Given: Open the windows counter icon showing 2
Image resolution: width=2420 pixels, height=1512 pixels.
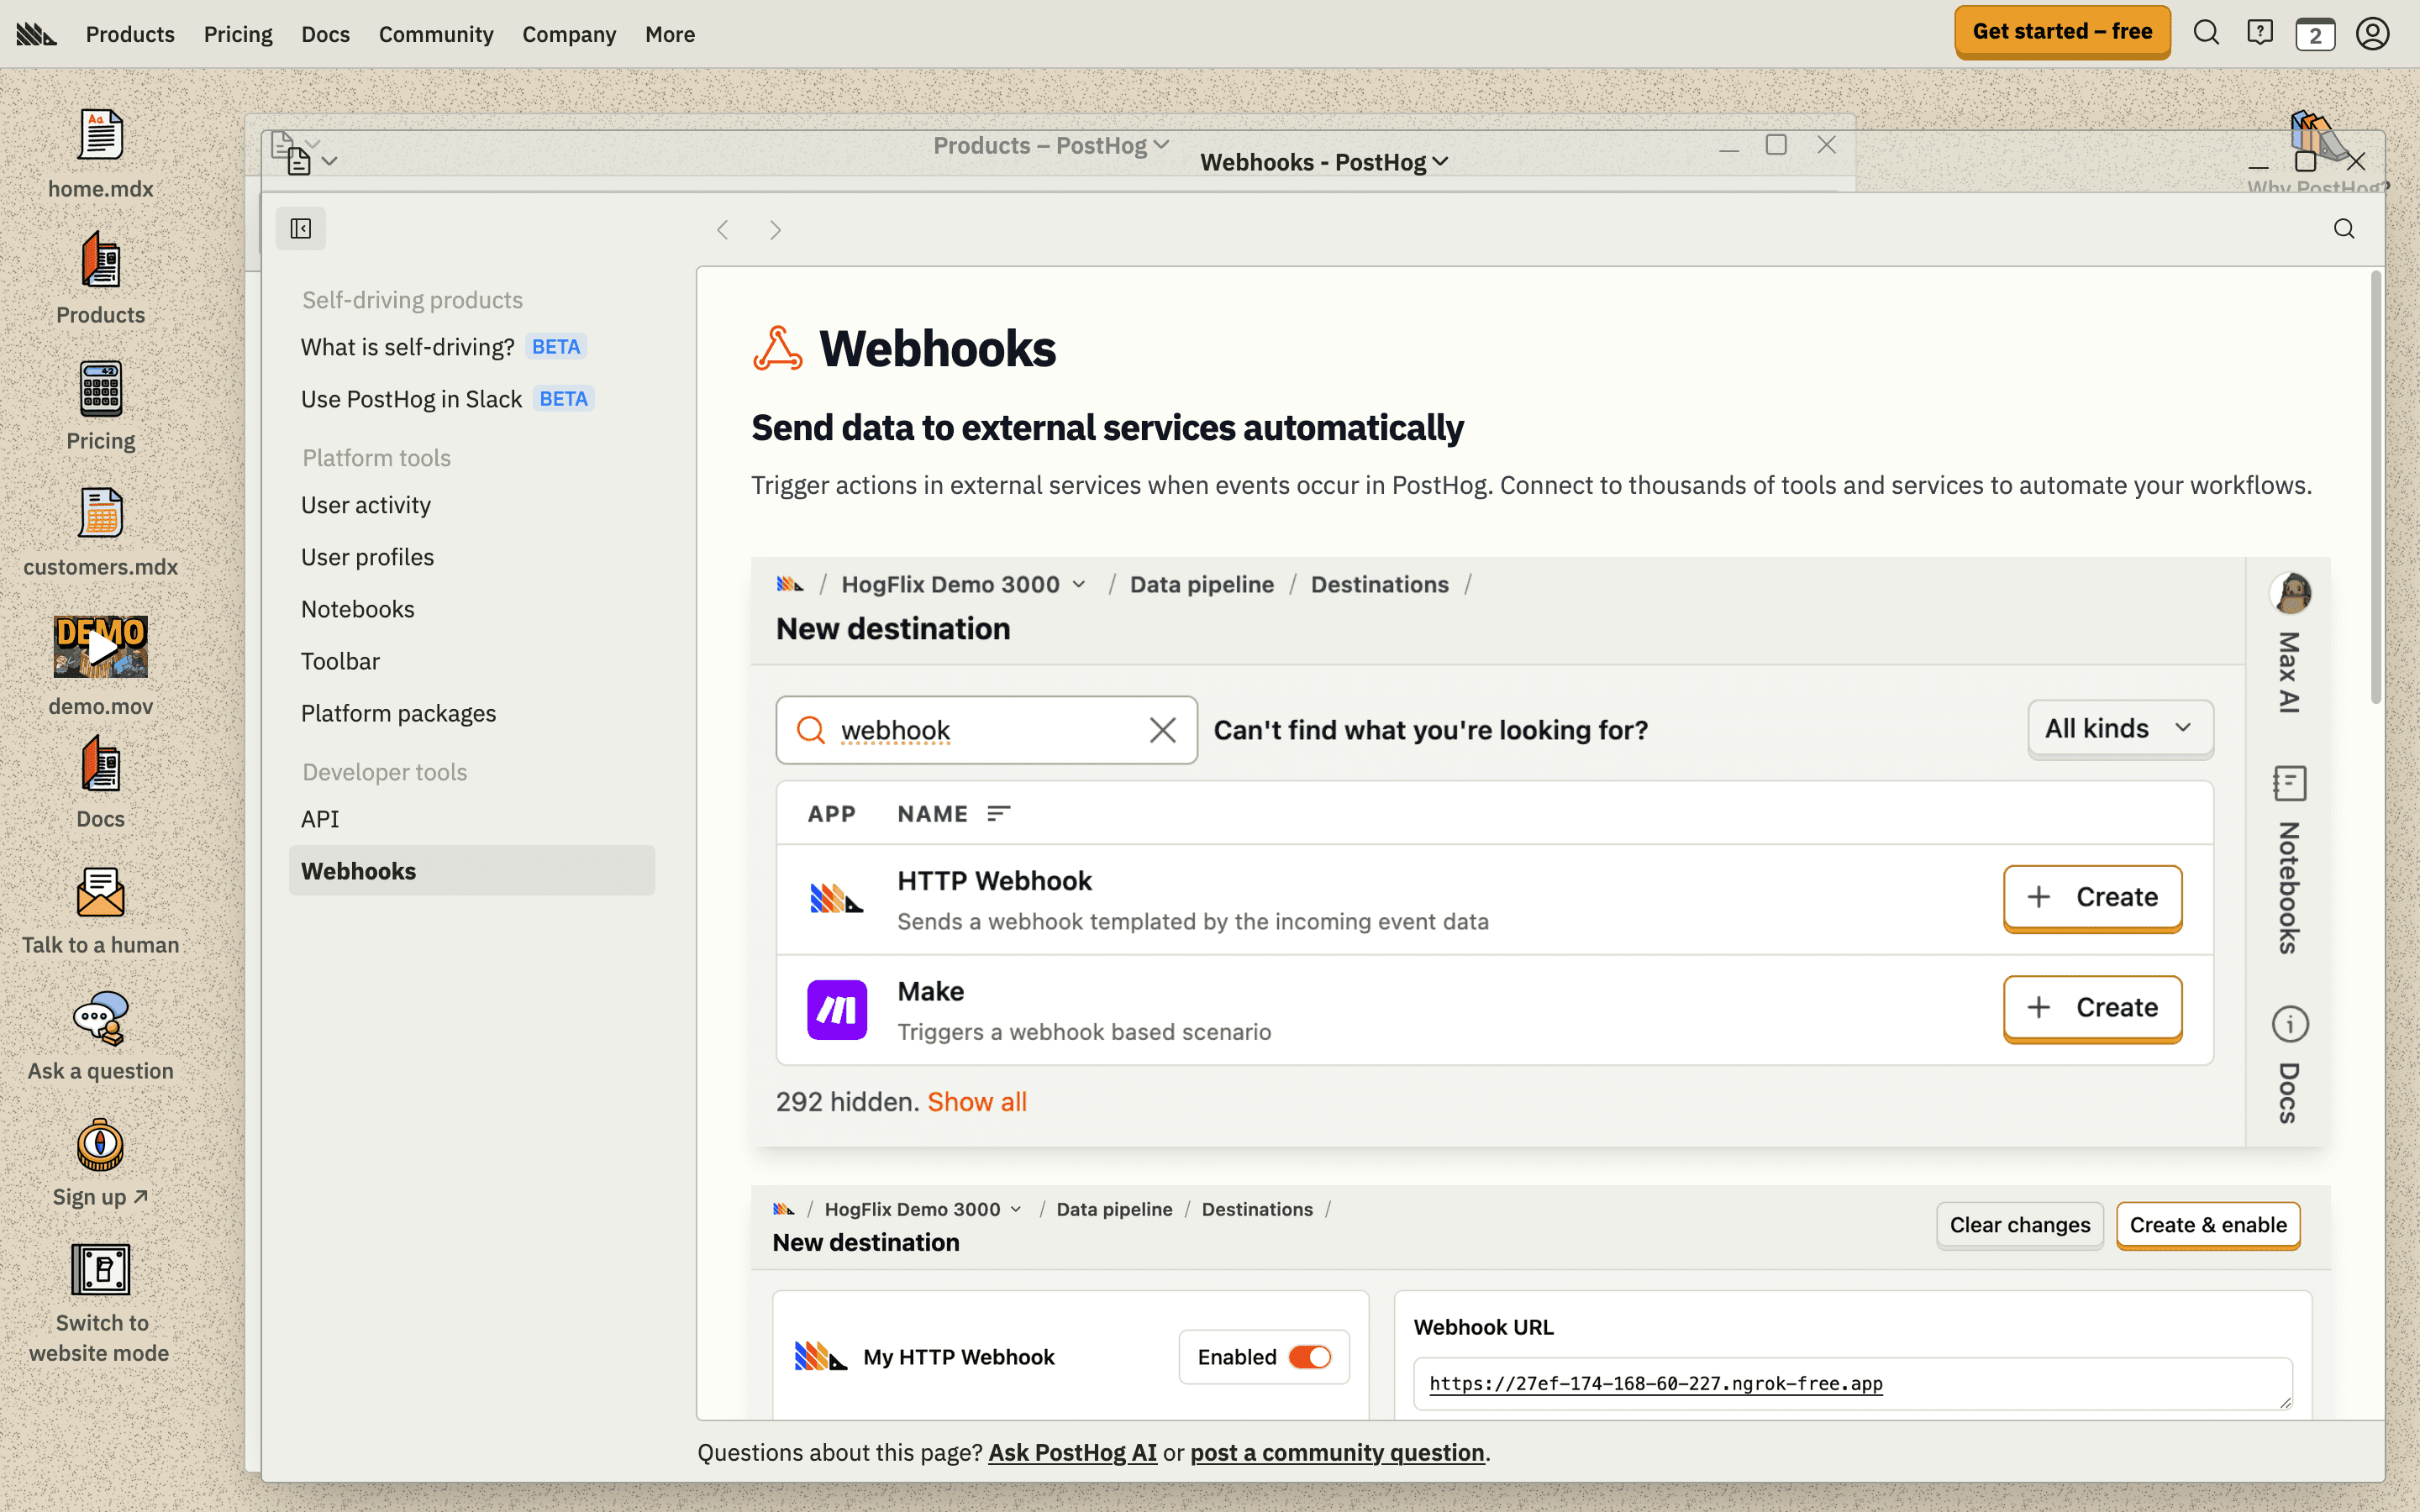Looking at the screenshot, I should point(2315,35).
